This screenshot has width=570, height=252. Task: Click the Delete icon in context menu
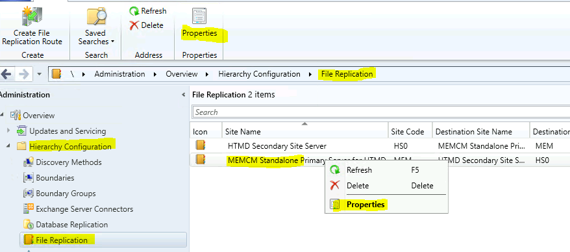point(334,186)
